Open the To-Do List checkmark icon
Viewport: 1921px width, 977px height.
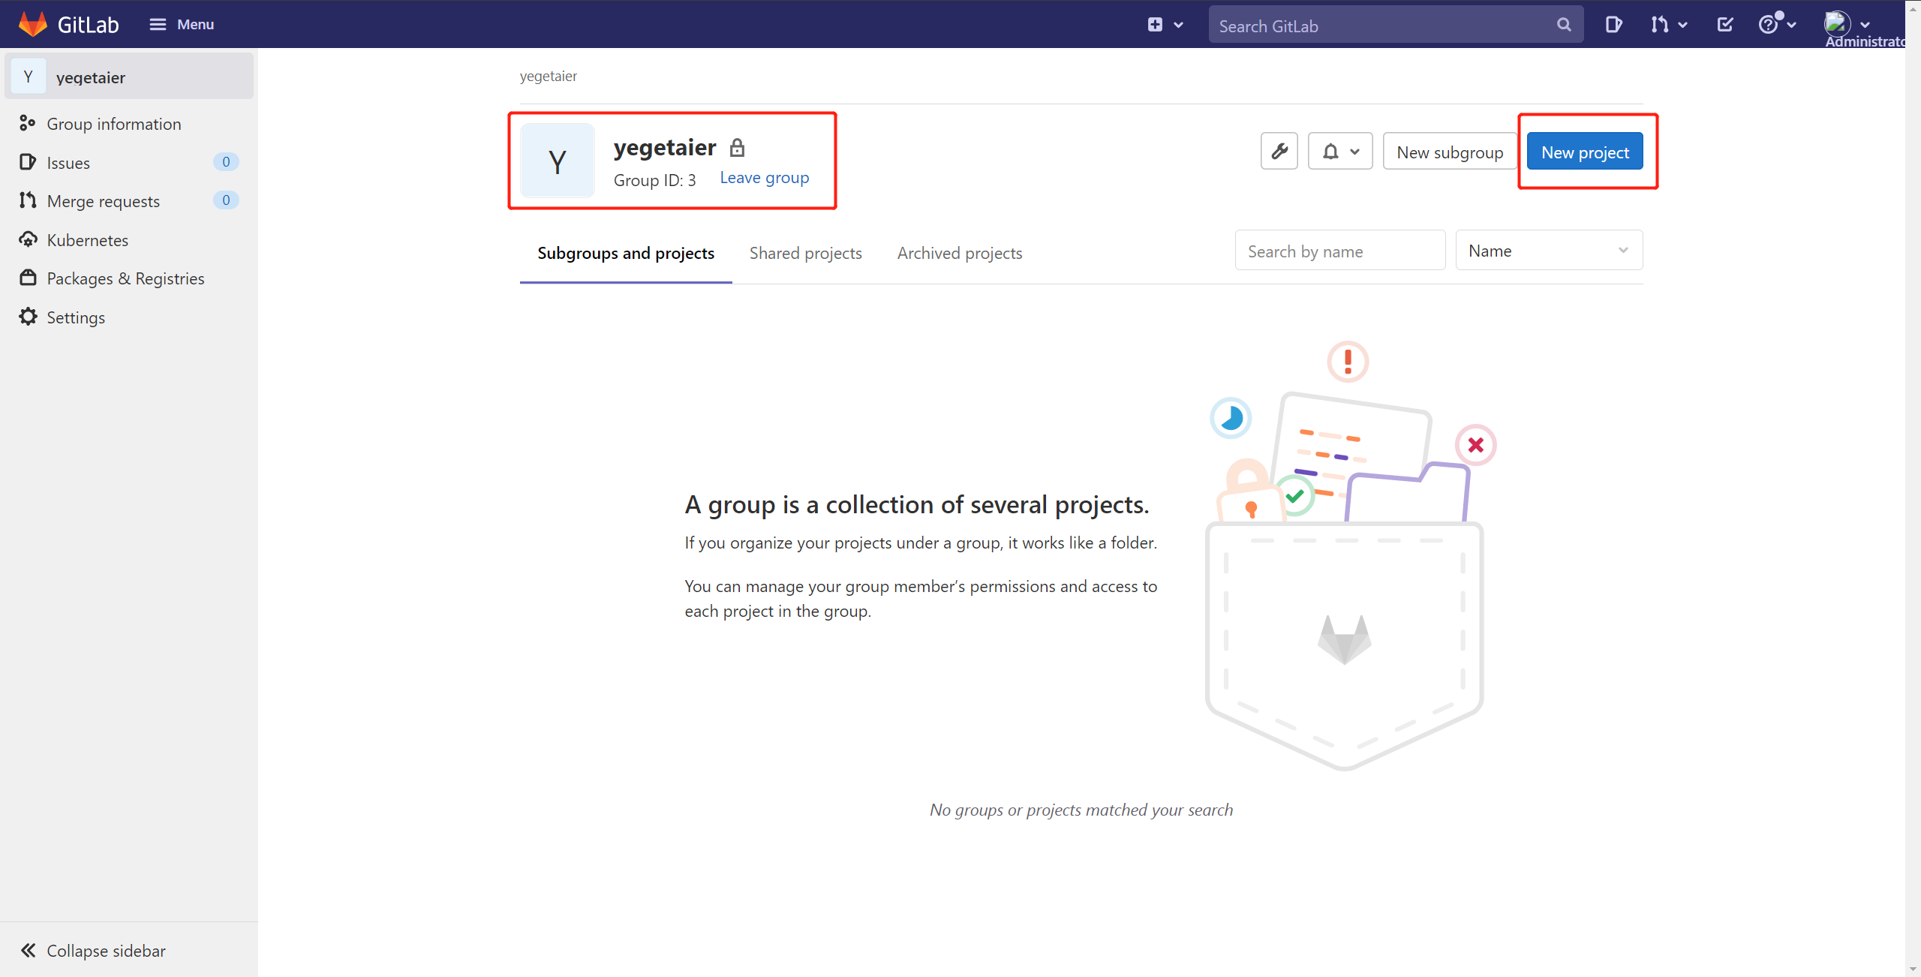coord(1724,25)
